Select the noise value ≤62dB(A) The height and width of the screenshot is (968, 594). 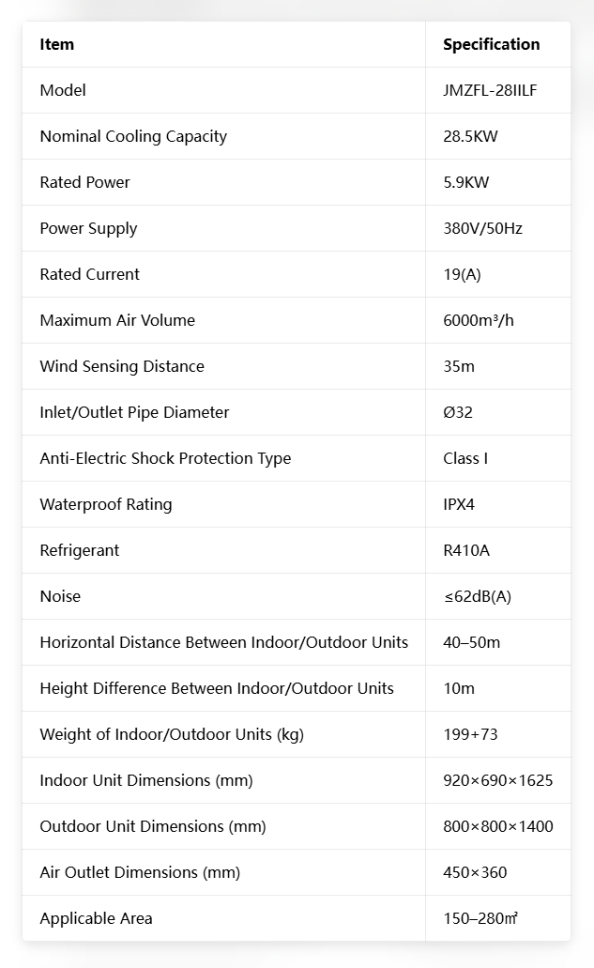tap(477, 596)
